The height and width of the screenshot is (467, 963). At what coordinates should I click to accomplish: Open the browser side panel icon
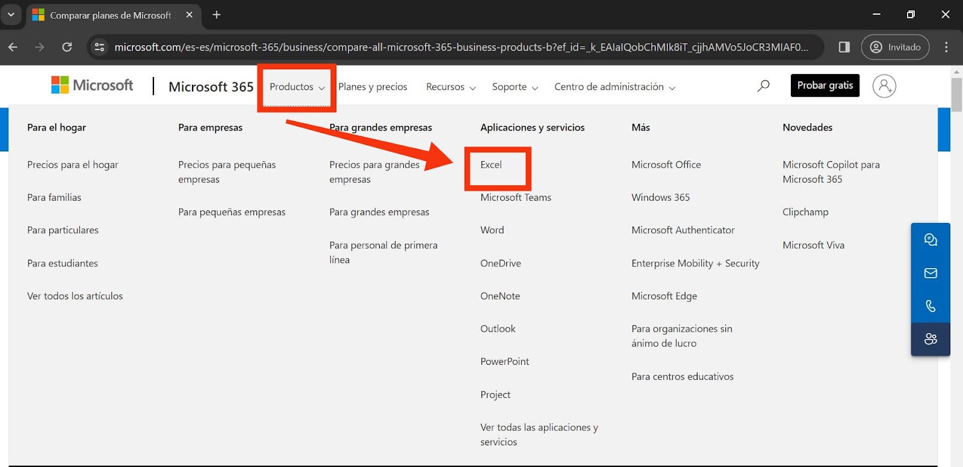[844, 47]
